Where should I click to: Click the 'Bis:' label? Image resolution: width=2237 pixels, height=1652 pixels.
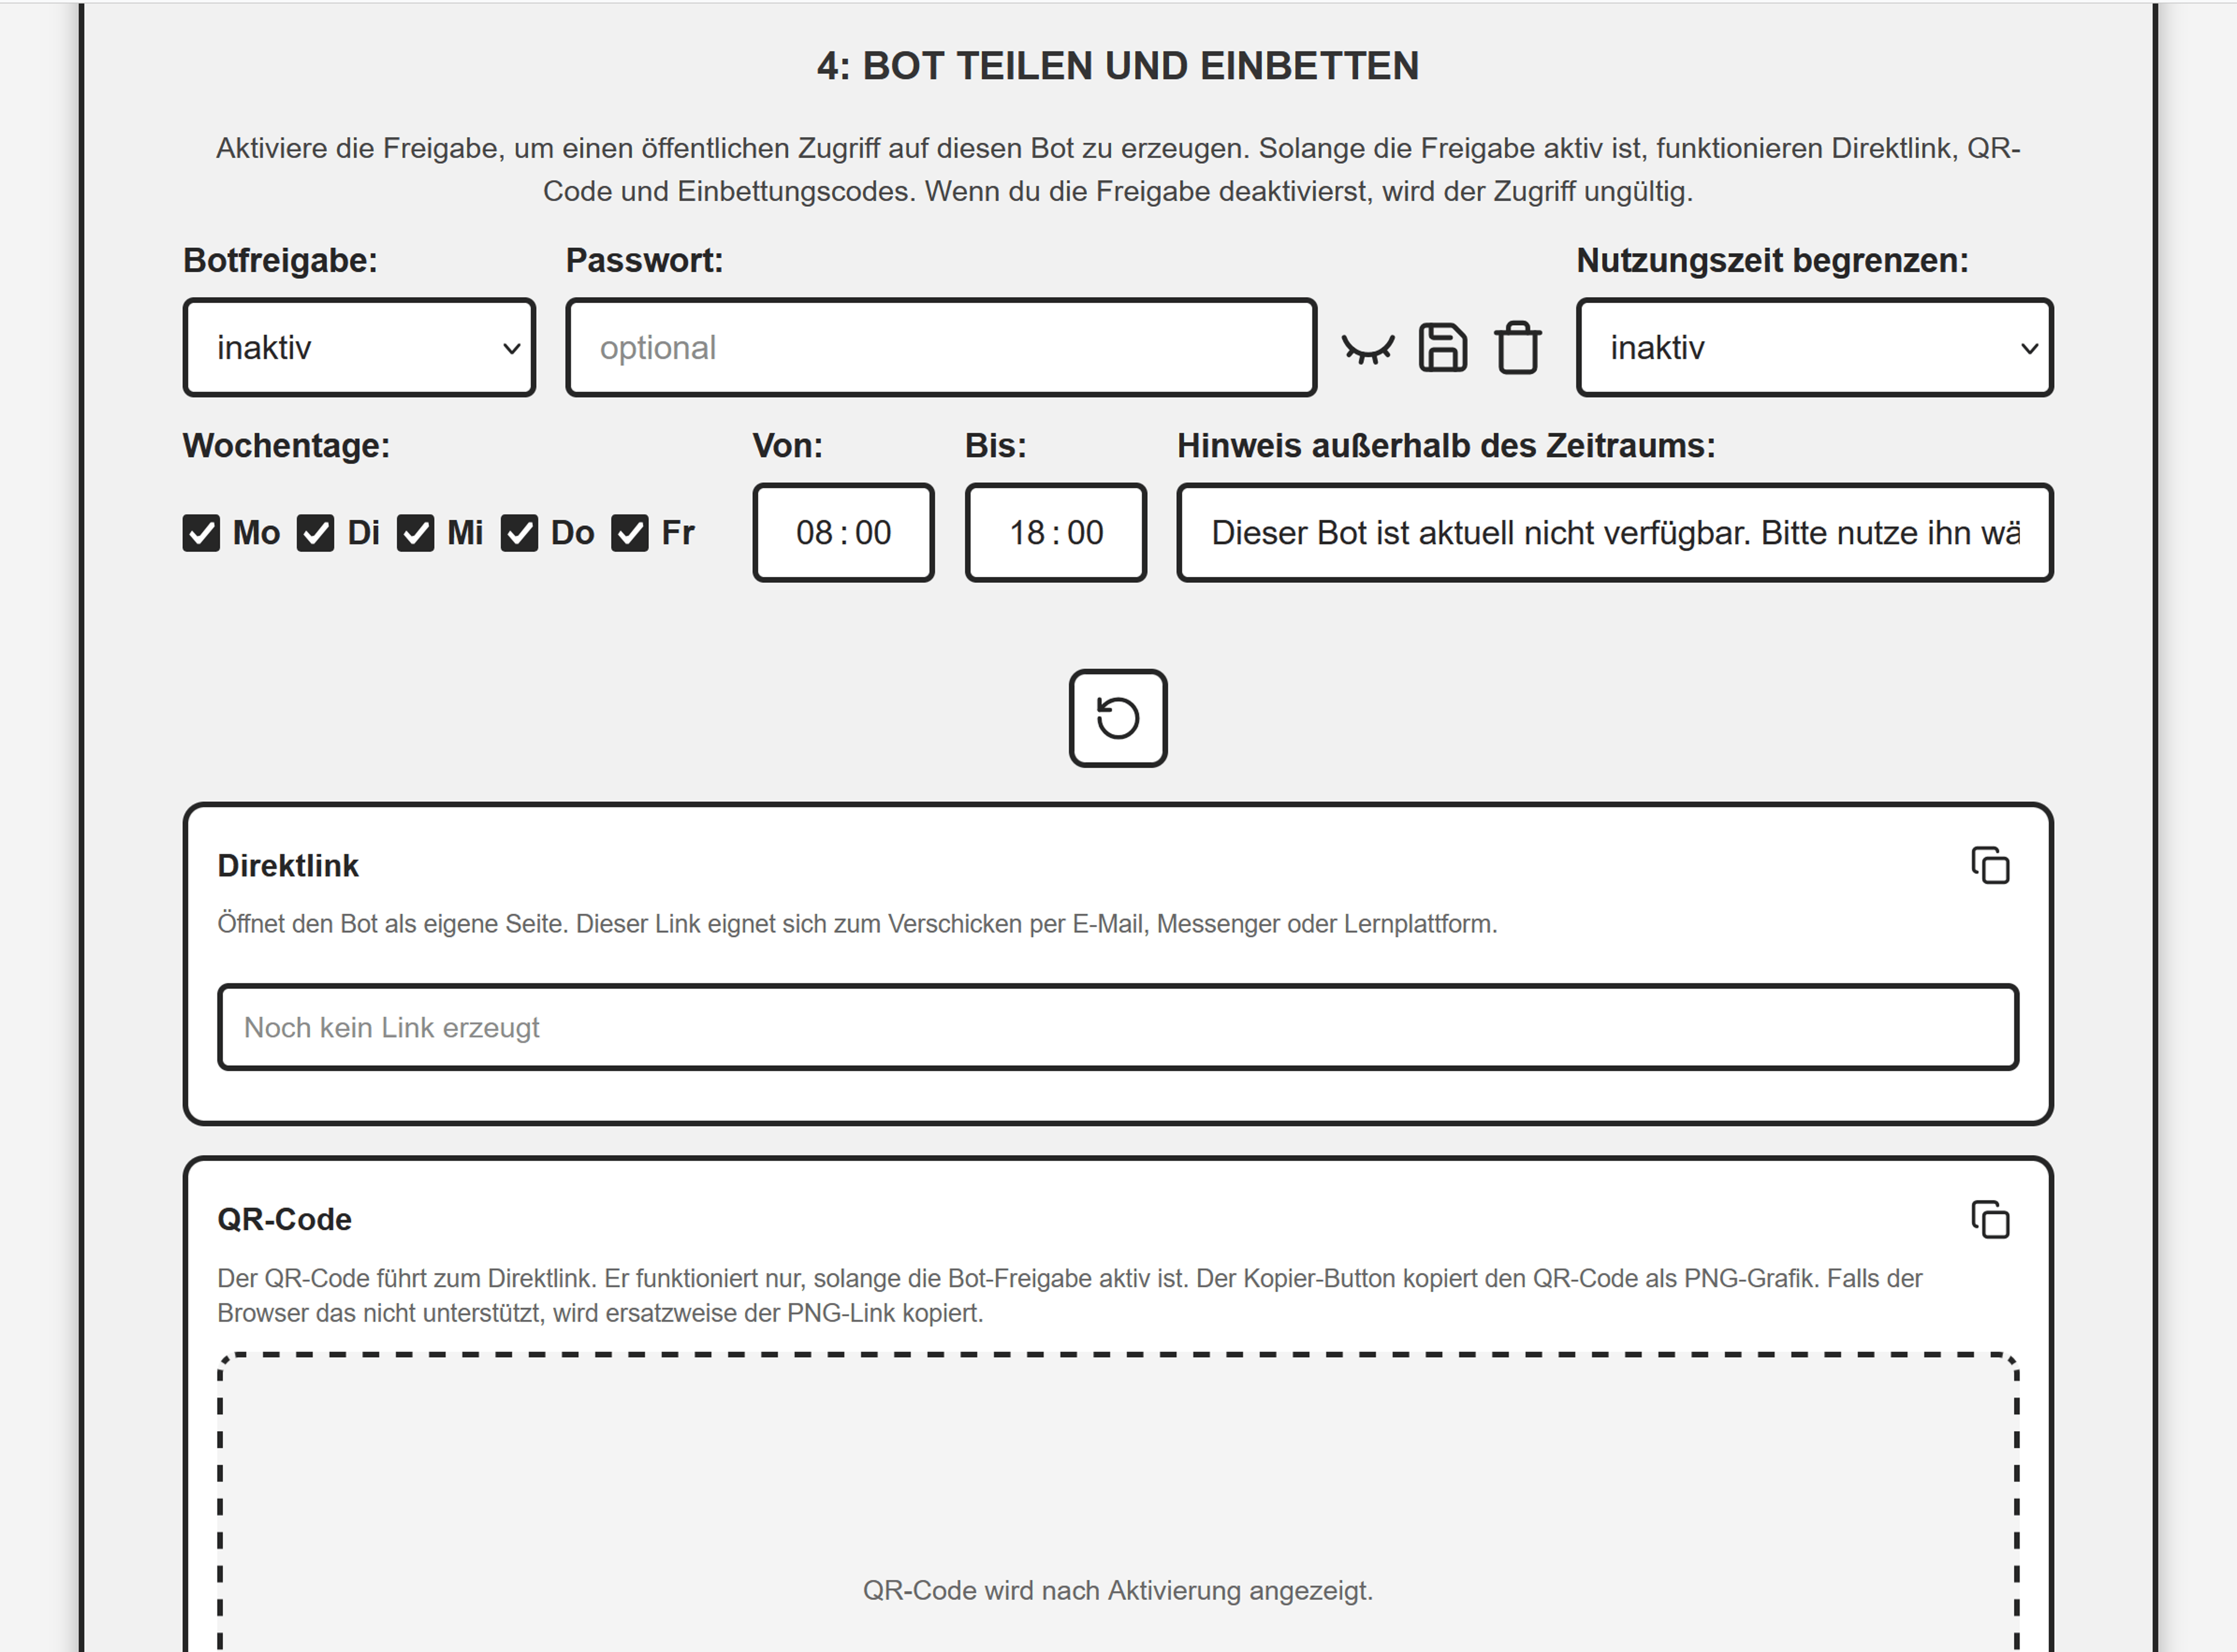[996, 445]
